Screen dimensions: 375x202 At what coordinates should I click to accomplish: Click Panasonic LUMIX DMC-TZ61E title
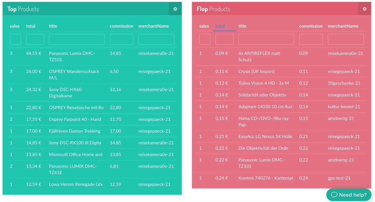point(73,169)
